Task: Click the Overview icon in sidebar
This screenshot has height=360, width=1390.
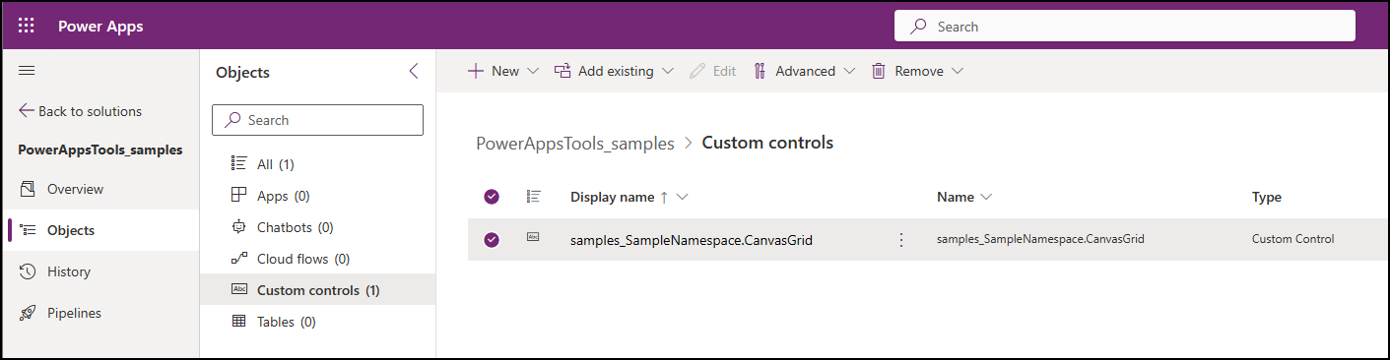Action: tap(28, 189)
